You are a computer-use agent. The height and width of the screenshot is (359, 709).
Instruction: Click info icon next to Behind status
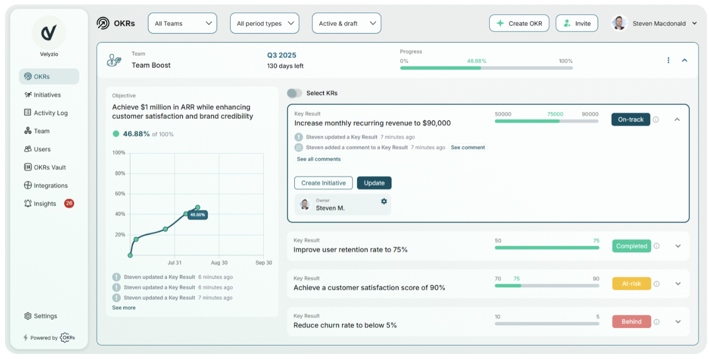(656, 322)
